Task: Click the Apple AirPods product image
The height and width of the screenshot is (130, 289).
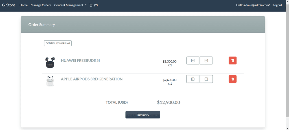Action: tap(50, 81)
